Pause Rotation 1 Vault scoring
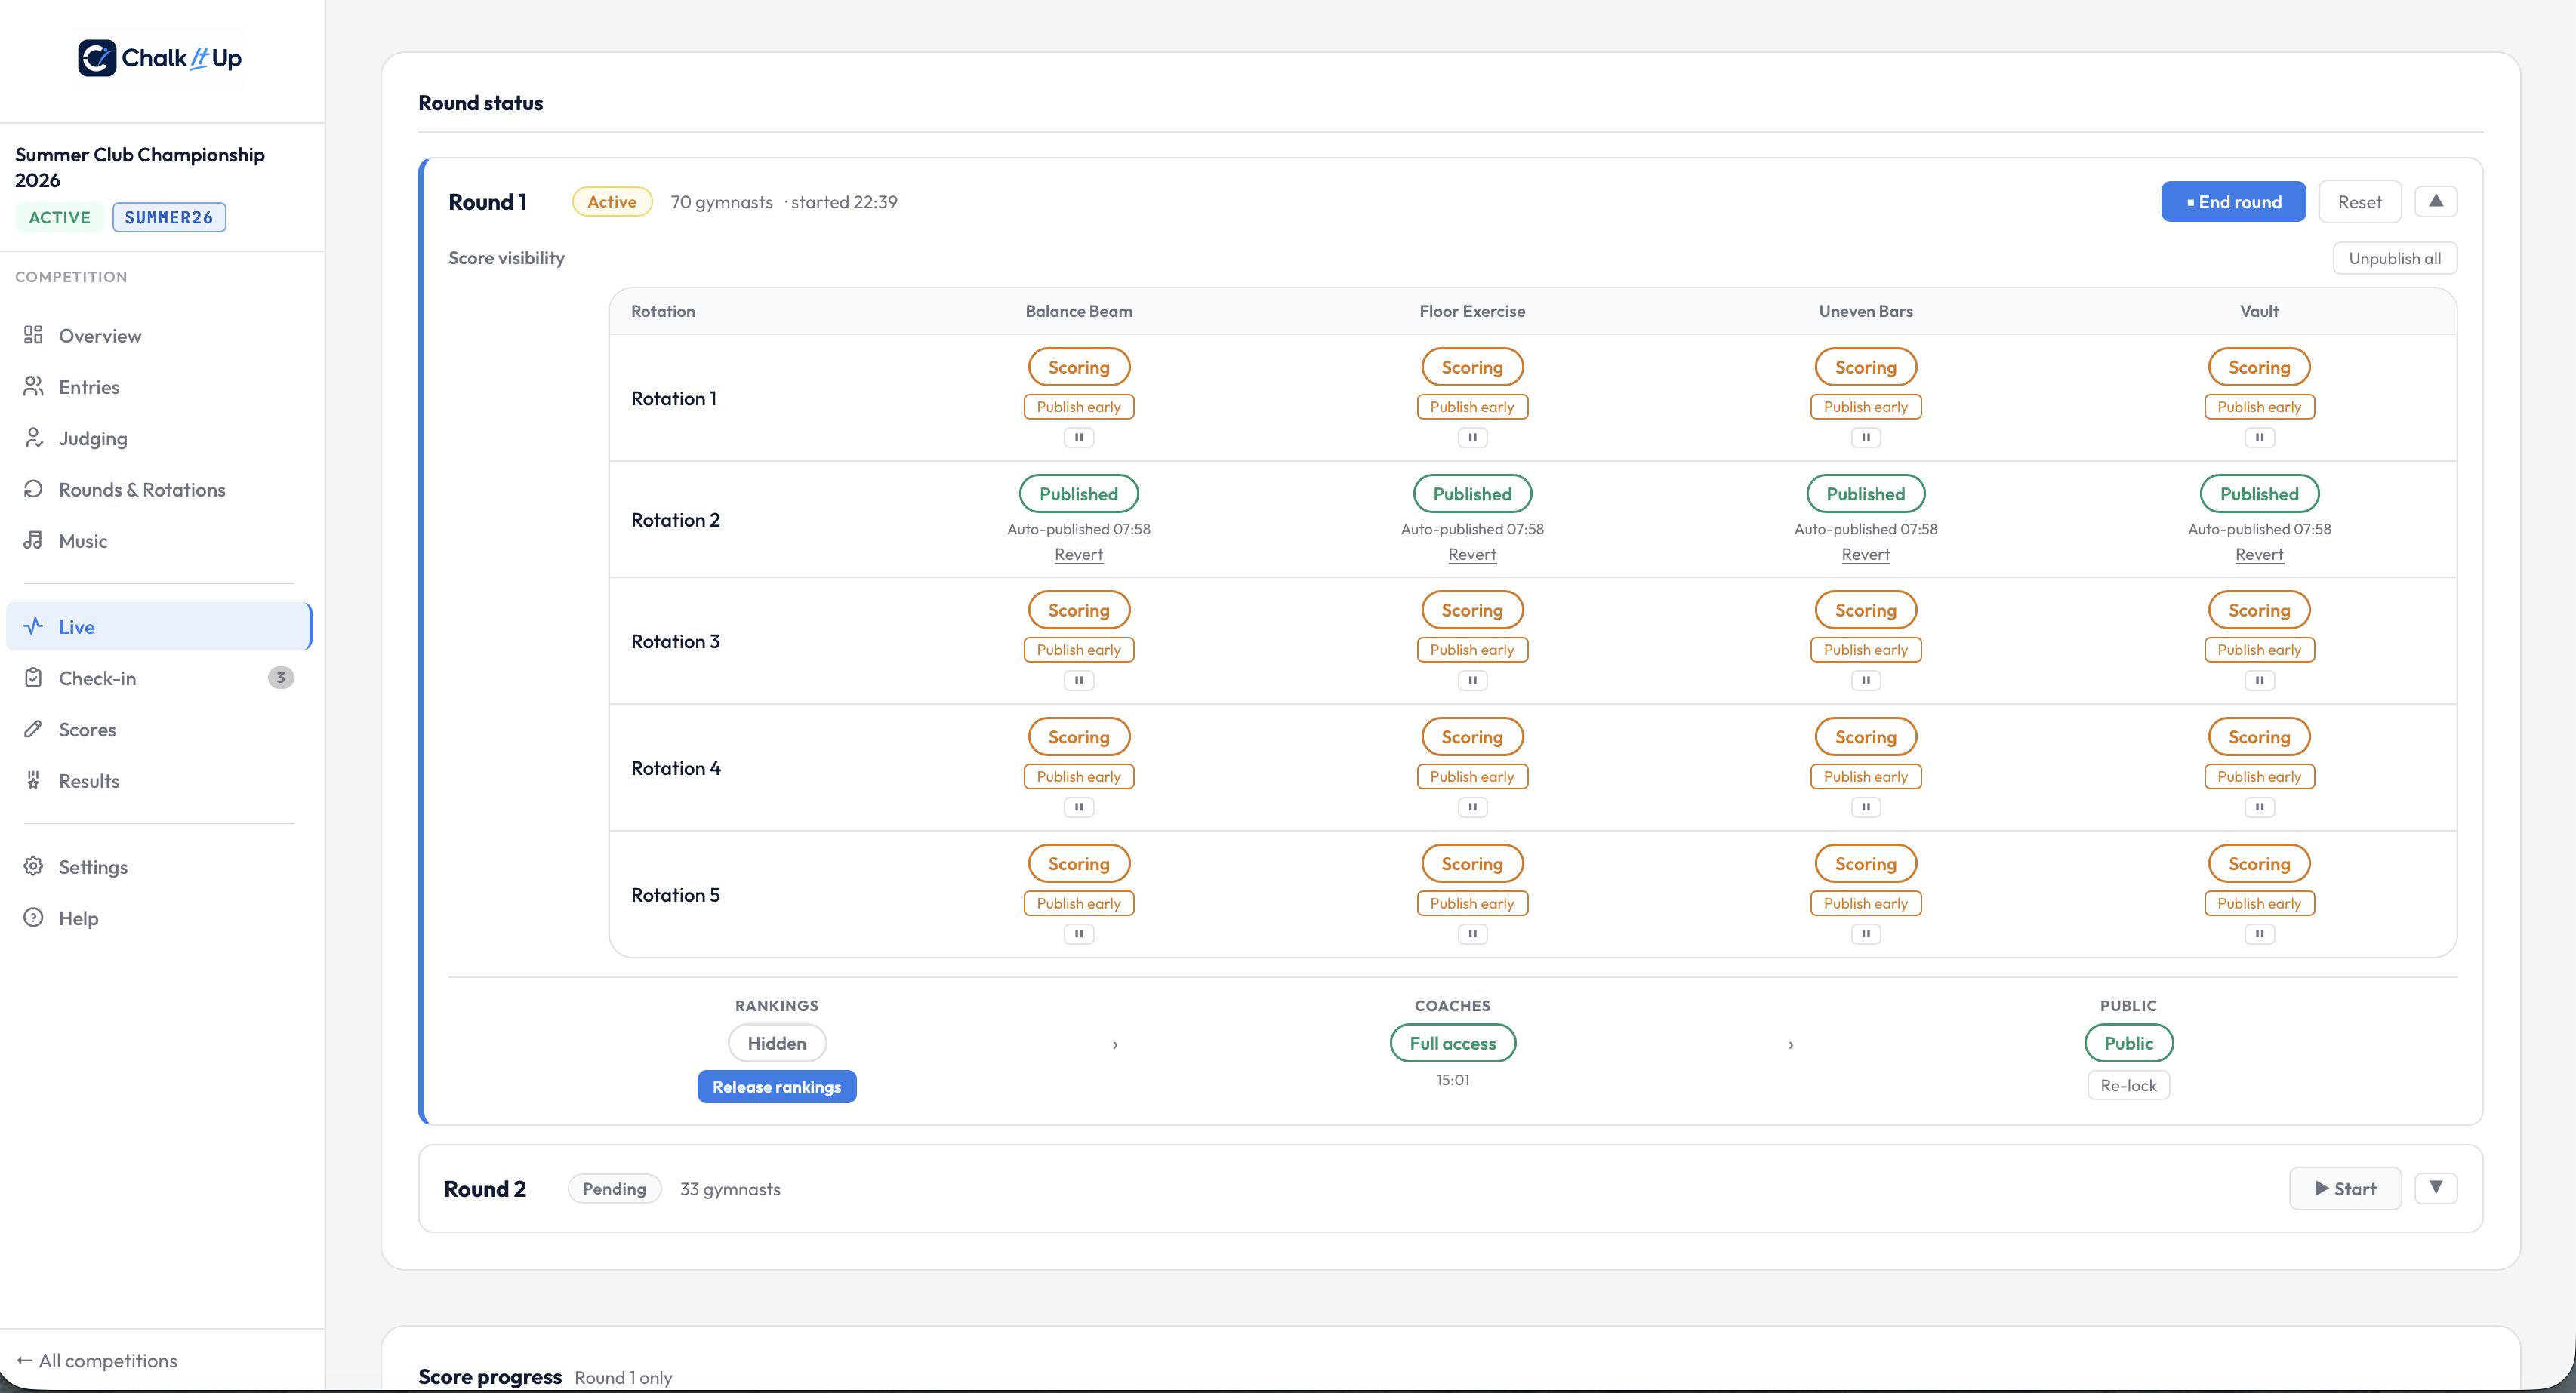 pos(2259,437)
